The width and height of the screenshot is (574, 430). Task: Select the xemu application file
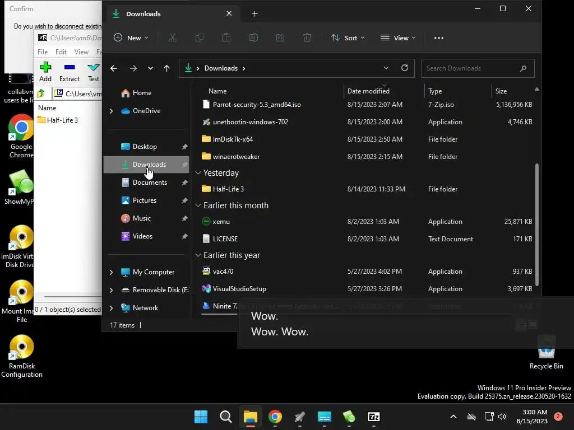(x=366, y=222)
